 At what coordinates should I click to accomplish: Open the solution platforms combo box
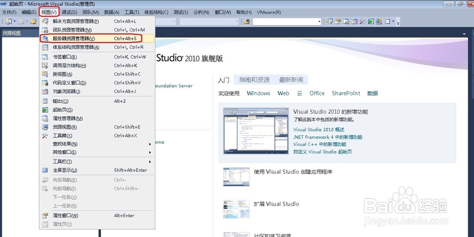209,21
